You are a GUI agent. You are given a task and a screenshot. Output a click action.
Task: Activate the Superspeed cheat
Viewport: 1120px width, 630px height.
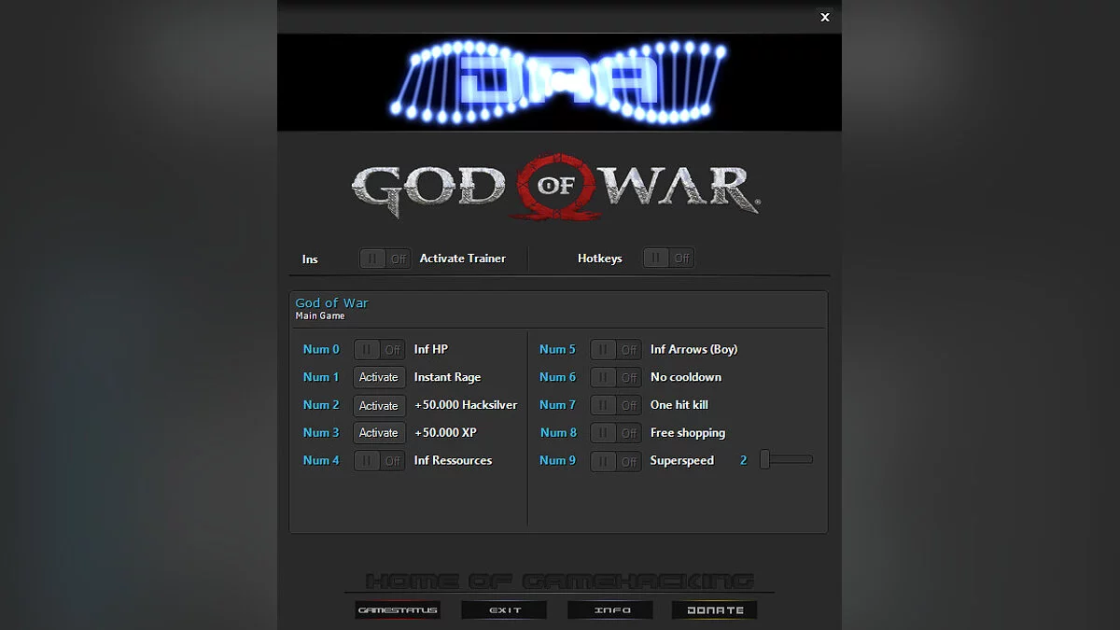tap(615, 460)
